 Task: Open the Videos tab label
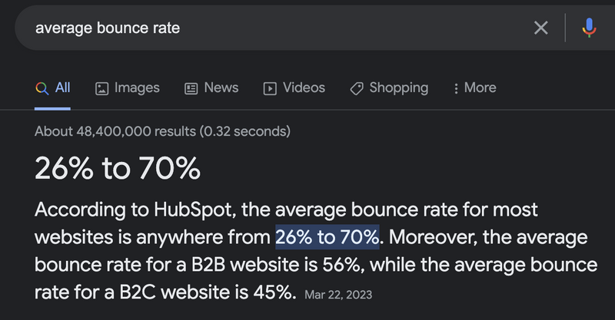[x=304, y=87]
